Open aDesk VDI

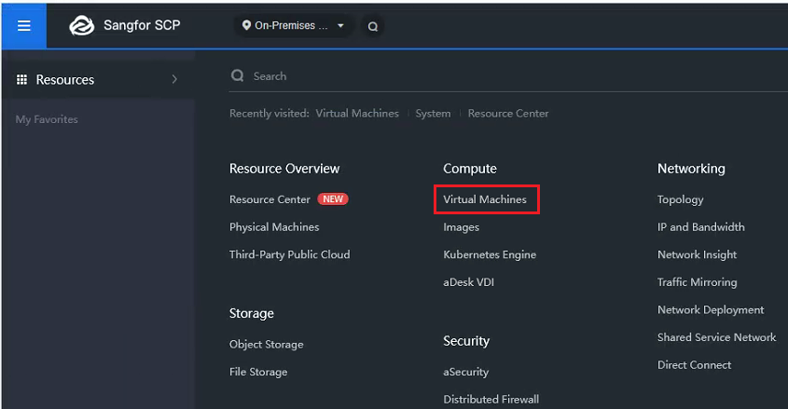click(x=469, y=282)
